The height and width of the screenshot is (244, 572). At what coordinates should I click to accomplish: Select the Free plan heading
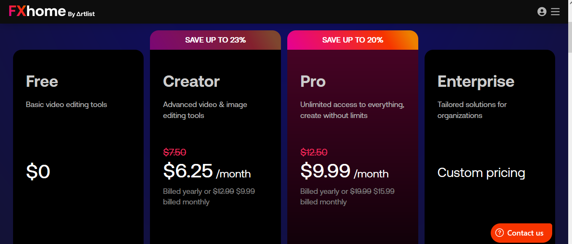(42, 81)
